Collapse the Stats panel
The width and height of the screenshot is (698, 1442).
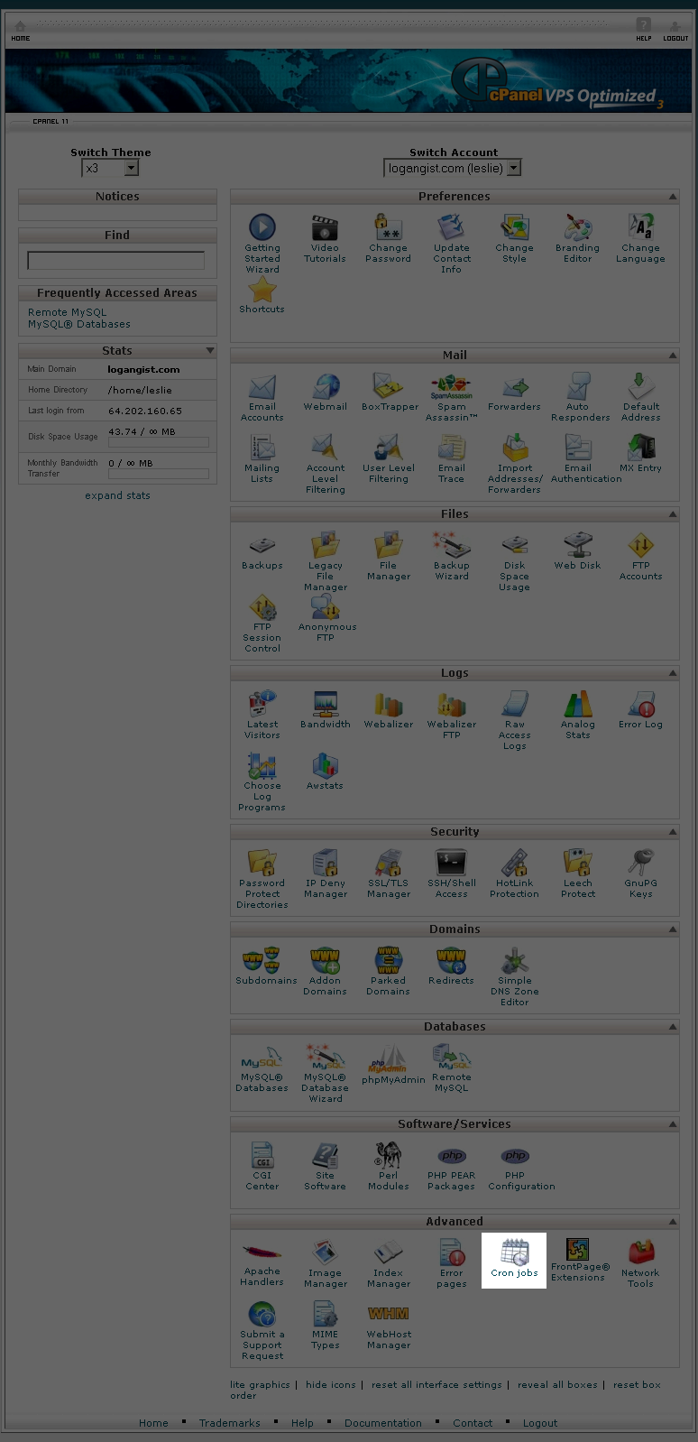pyautogui.click(x=210, y=350)
